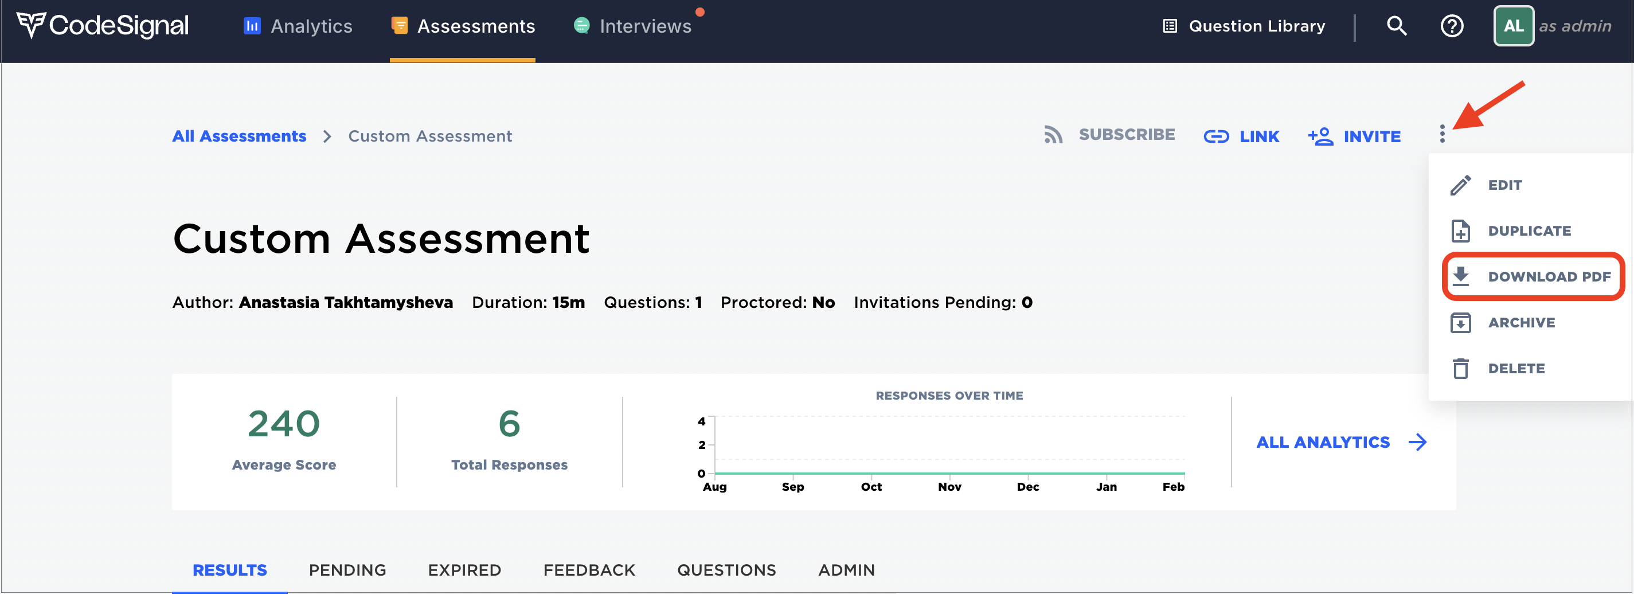Click the pencil Edit icon
The width and height of the screenshot is (1634, 594).
point(1460,185)
